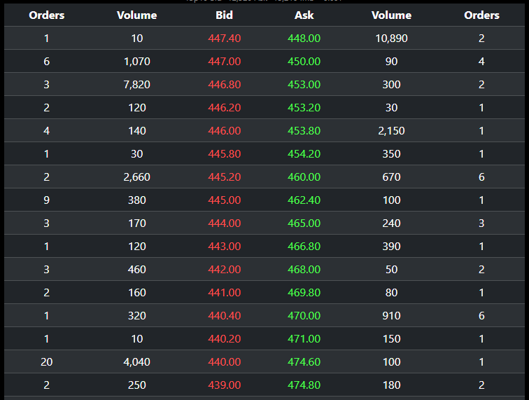Viewport: 529px width, 400px height.
Task: Select the 446.80 bid price
Action: point(224,84)
